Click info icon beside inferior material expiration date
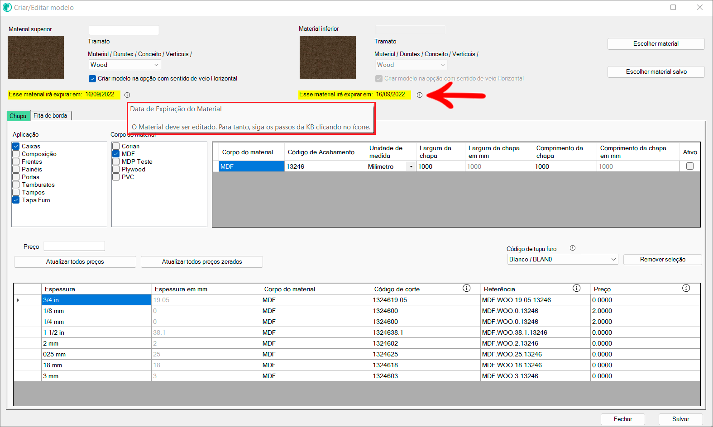Viewport: 713px width, 427px height. (420, 95)
